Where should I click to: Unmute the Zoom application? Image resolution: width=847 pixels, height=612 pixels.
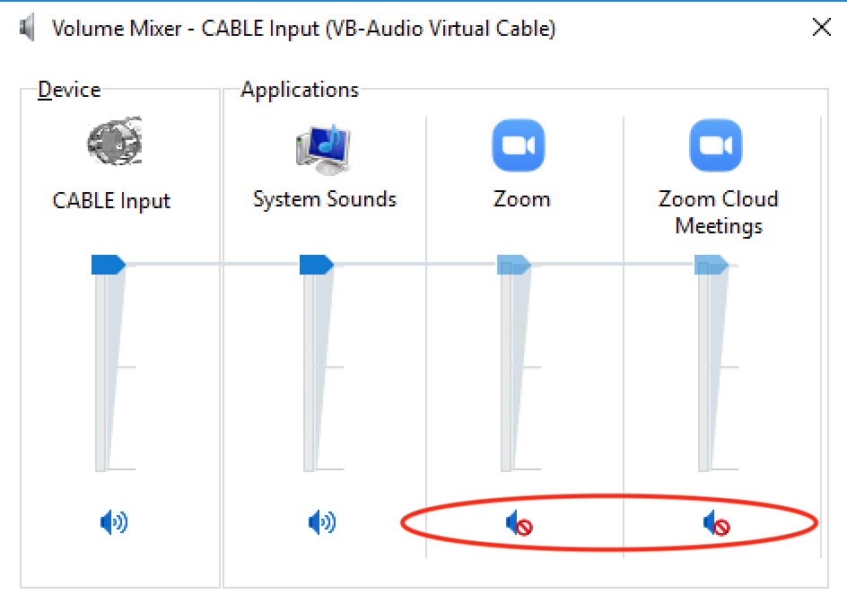click(520, 523)
